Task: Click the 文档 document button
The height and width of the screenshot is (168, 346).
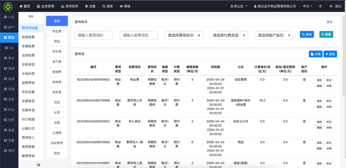Action: (316, 54)
